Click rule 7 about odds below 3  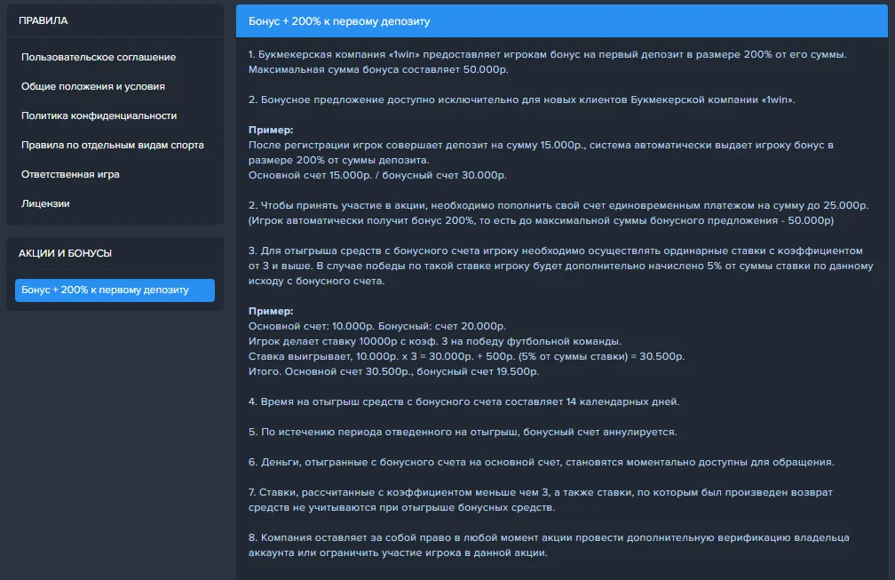point(546,499)
